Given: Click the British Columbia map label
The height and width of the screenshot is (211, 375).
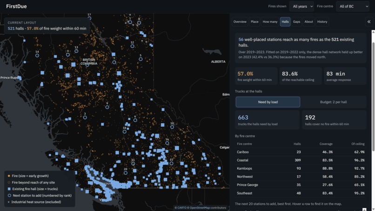Looking at the screenshot, I should [89, 62].
